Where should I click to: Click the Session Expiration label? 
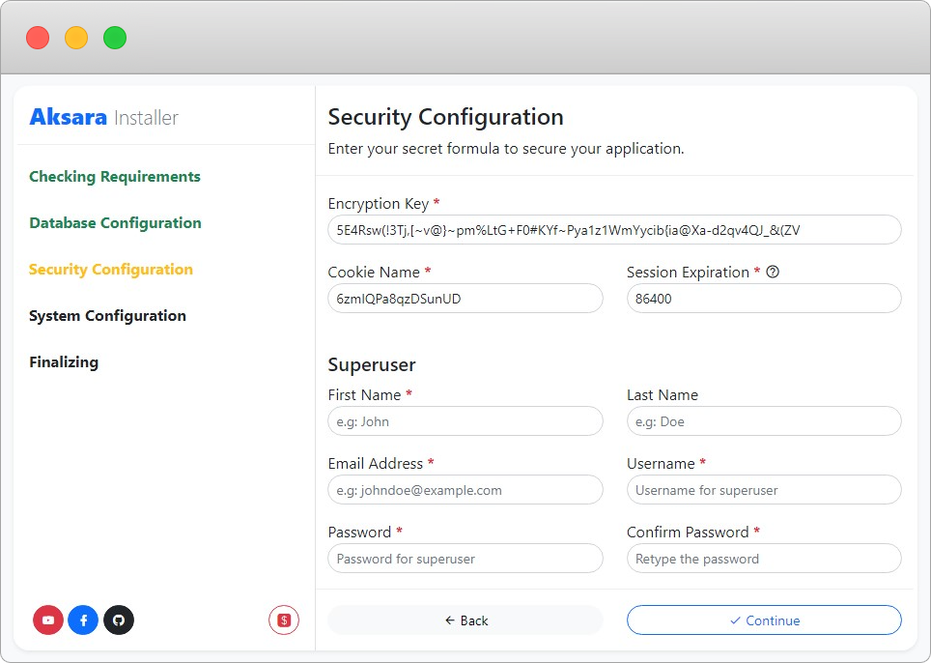[688, 273]
